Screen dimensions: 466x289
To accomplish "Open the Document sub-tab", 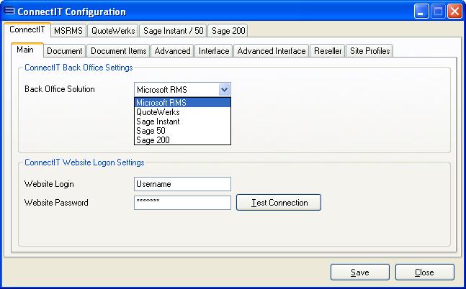I will point(65,51).
